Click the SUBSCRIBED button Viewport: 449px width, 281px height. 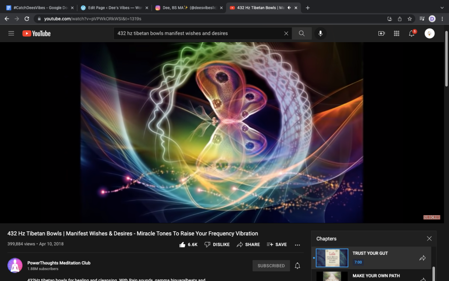[271, 266]
